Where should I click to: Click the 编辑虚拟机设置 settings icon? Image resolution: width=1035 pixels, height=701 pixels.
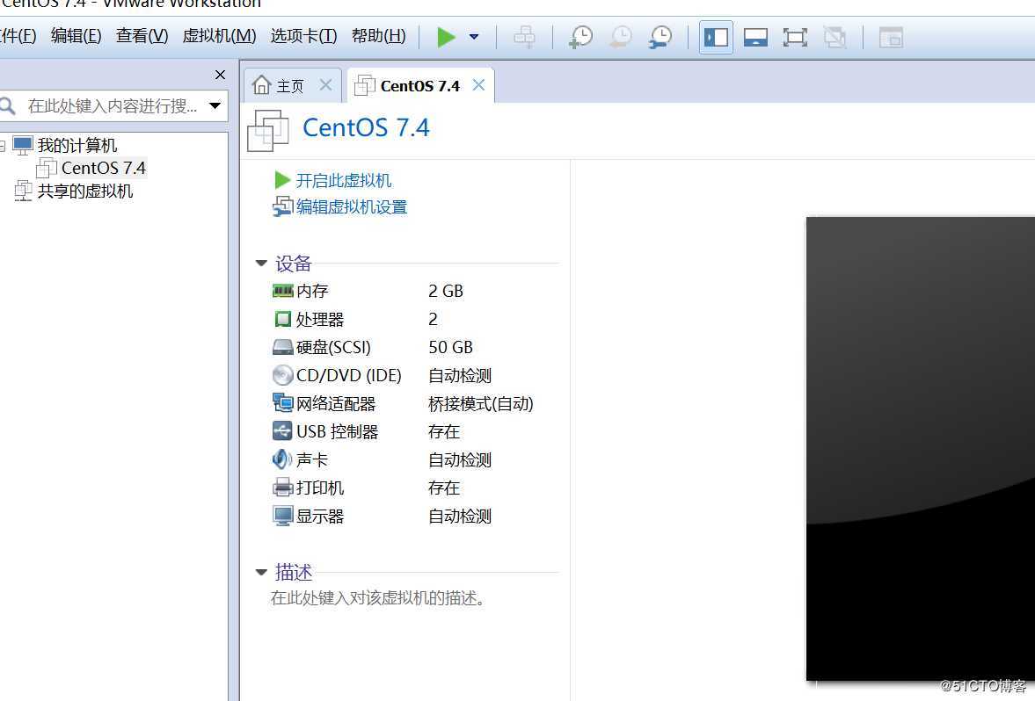[282, 207]
